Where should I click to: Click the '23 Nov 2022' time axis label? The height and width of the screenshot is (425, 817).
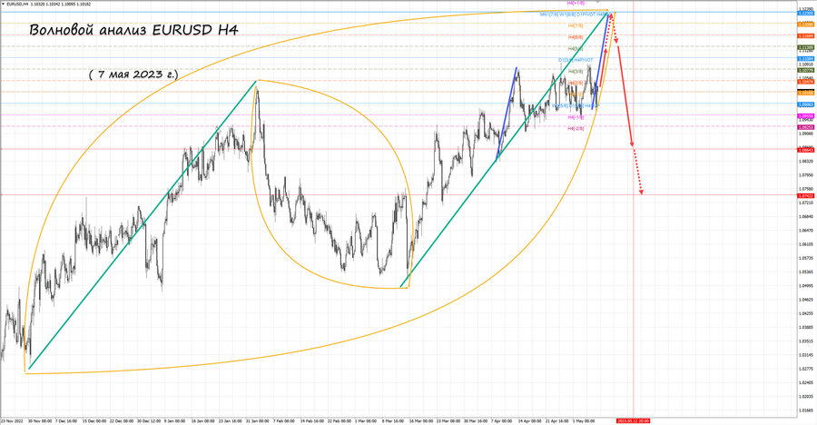[x=12, y=420]
